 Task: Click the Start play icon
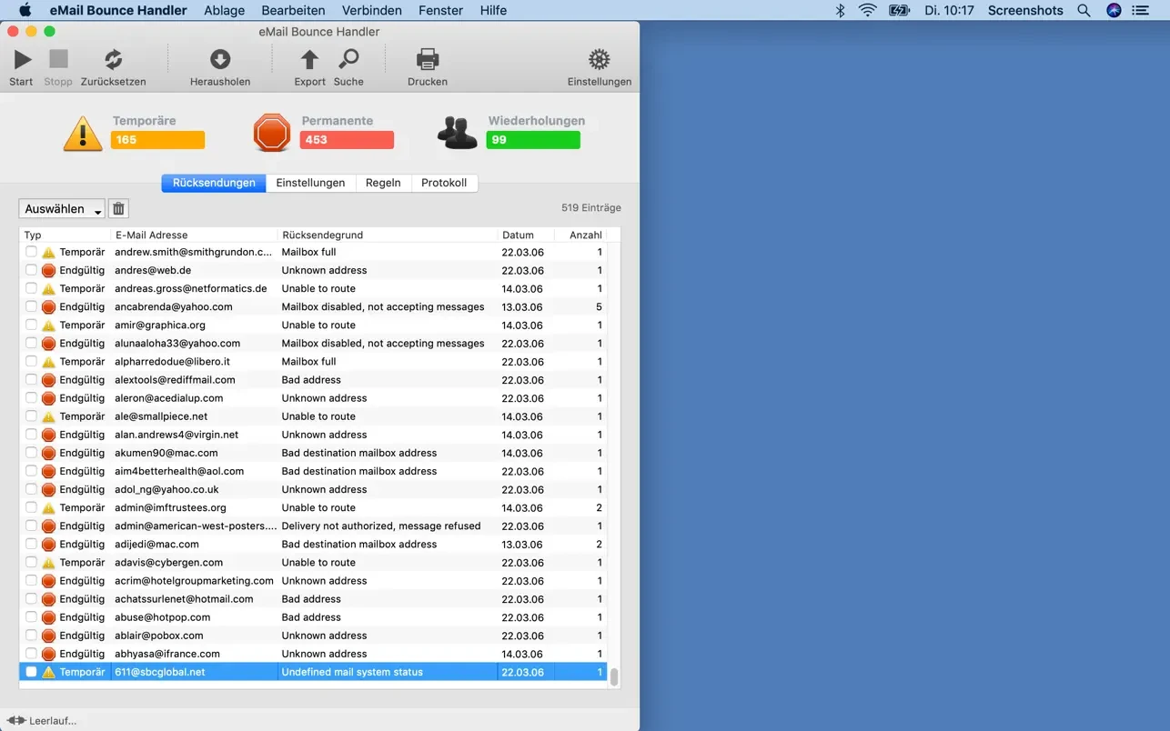(22, 60)
